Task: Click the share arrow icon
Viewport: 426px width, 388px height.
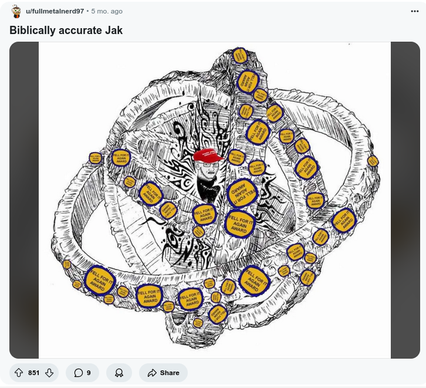Action: 152,373
